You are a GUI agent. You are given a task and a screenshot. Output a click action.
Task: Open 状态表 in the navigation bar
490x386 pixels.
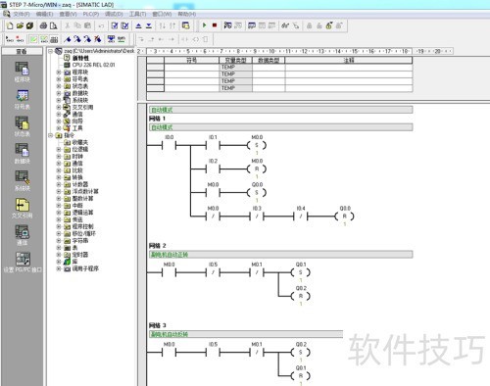click(x=22, y=126)
